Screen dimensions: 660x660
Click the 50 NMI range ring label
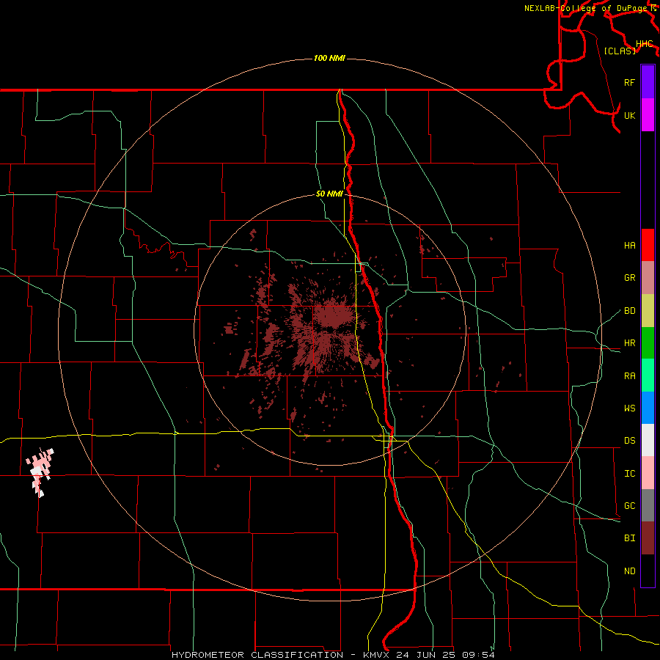[329, 194]
